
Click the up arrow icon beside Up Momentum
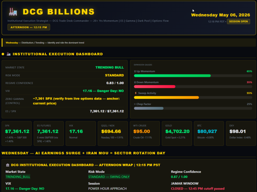(x=135, y=71)
